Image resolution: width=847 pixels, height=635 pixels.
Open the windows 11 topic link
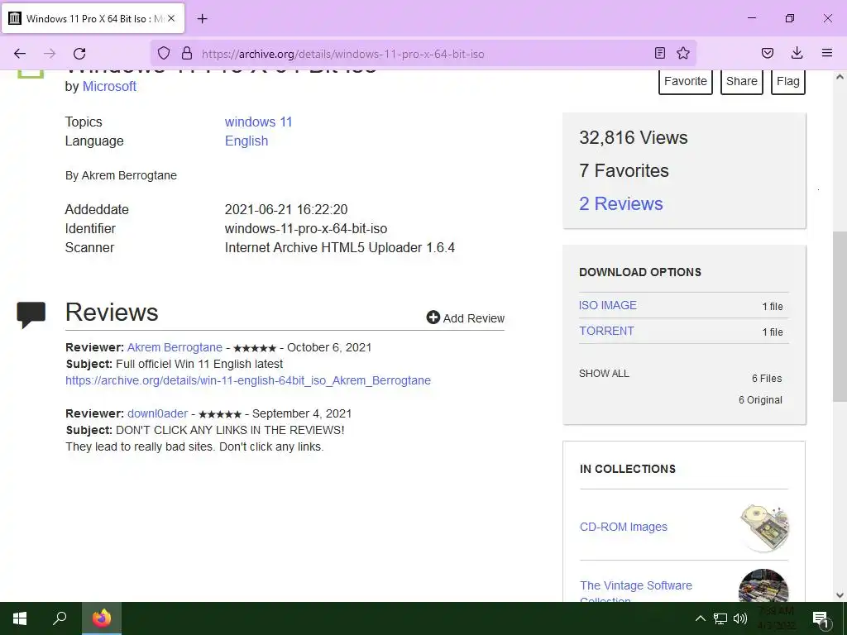coord(258,122)
